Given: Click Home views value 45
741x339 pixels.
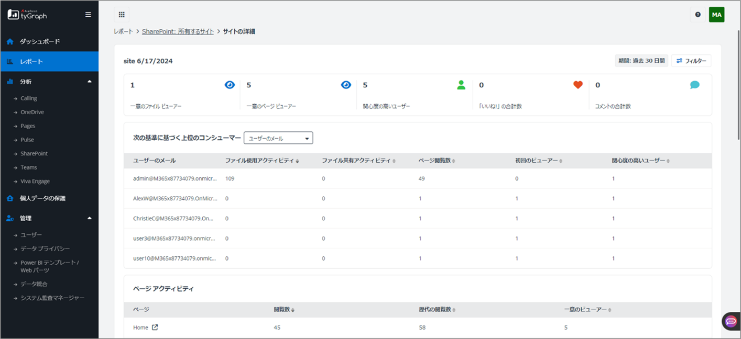Looking at the screenshot, I should coord(277,327).
